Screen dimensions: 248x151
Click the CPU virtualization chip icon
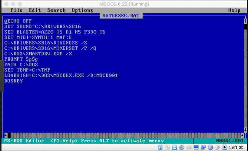pos(210,147)
